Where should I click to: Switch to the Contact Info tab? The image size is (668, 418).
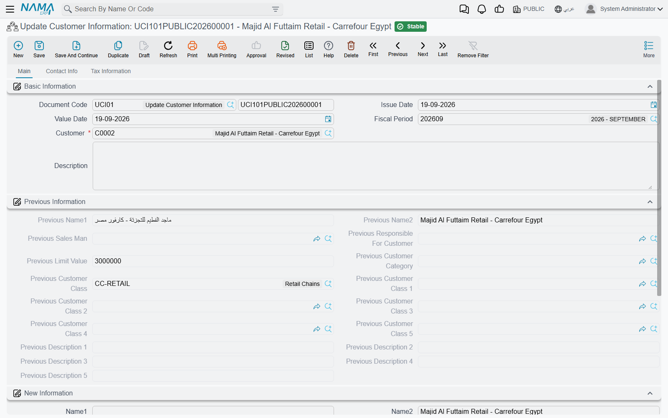pos(62,71)
